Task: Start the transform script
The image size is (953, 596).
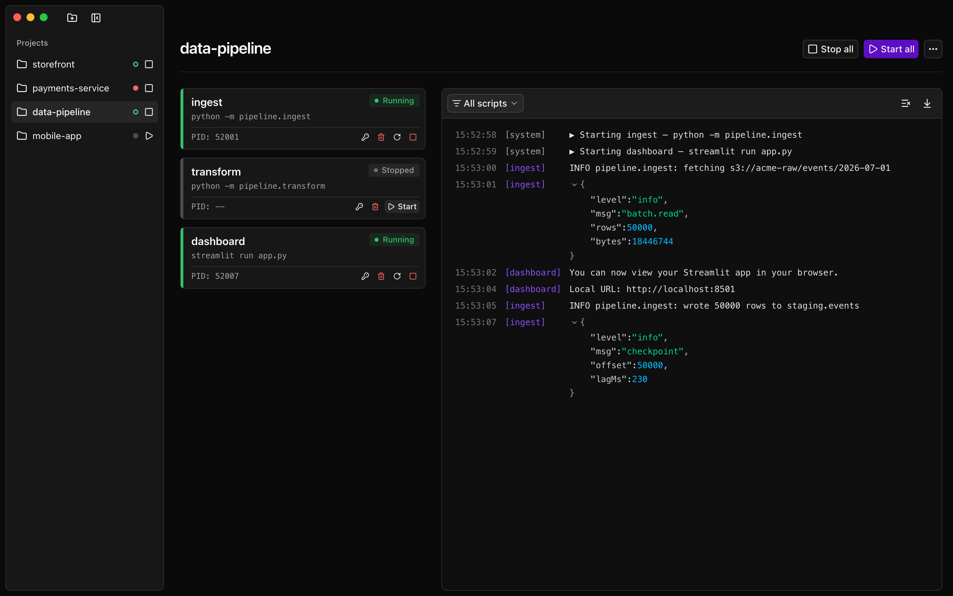Action: tap(402, 207)
